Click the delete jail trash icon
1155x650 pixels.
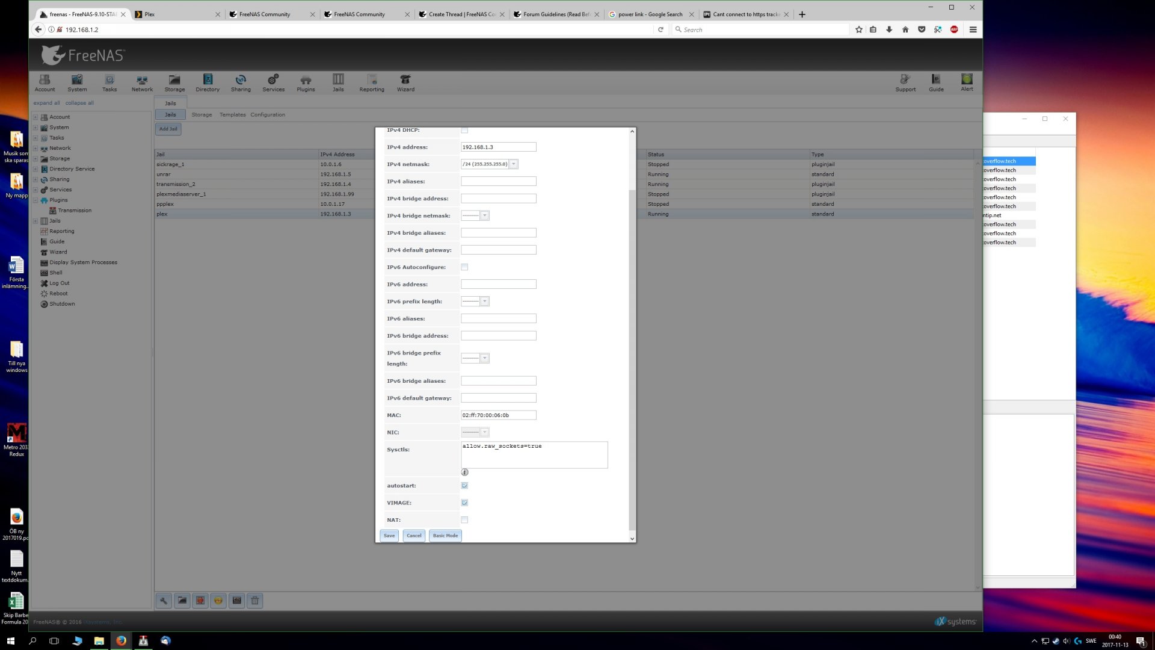click(x=255, y=600)
